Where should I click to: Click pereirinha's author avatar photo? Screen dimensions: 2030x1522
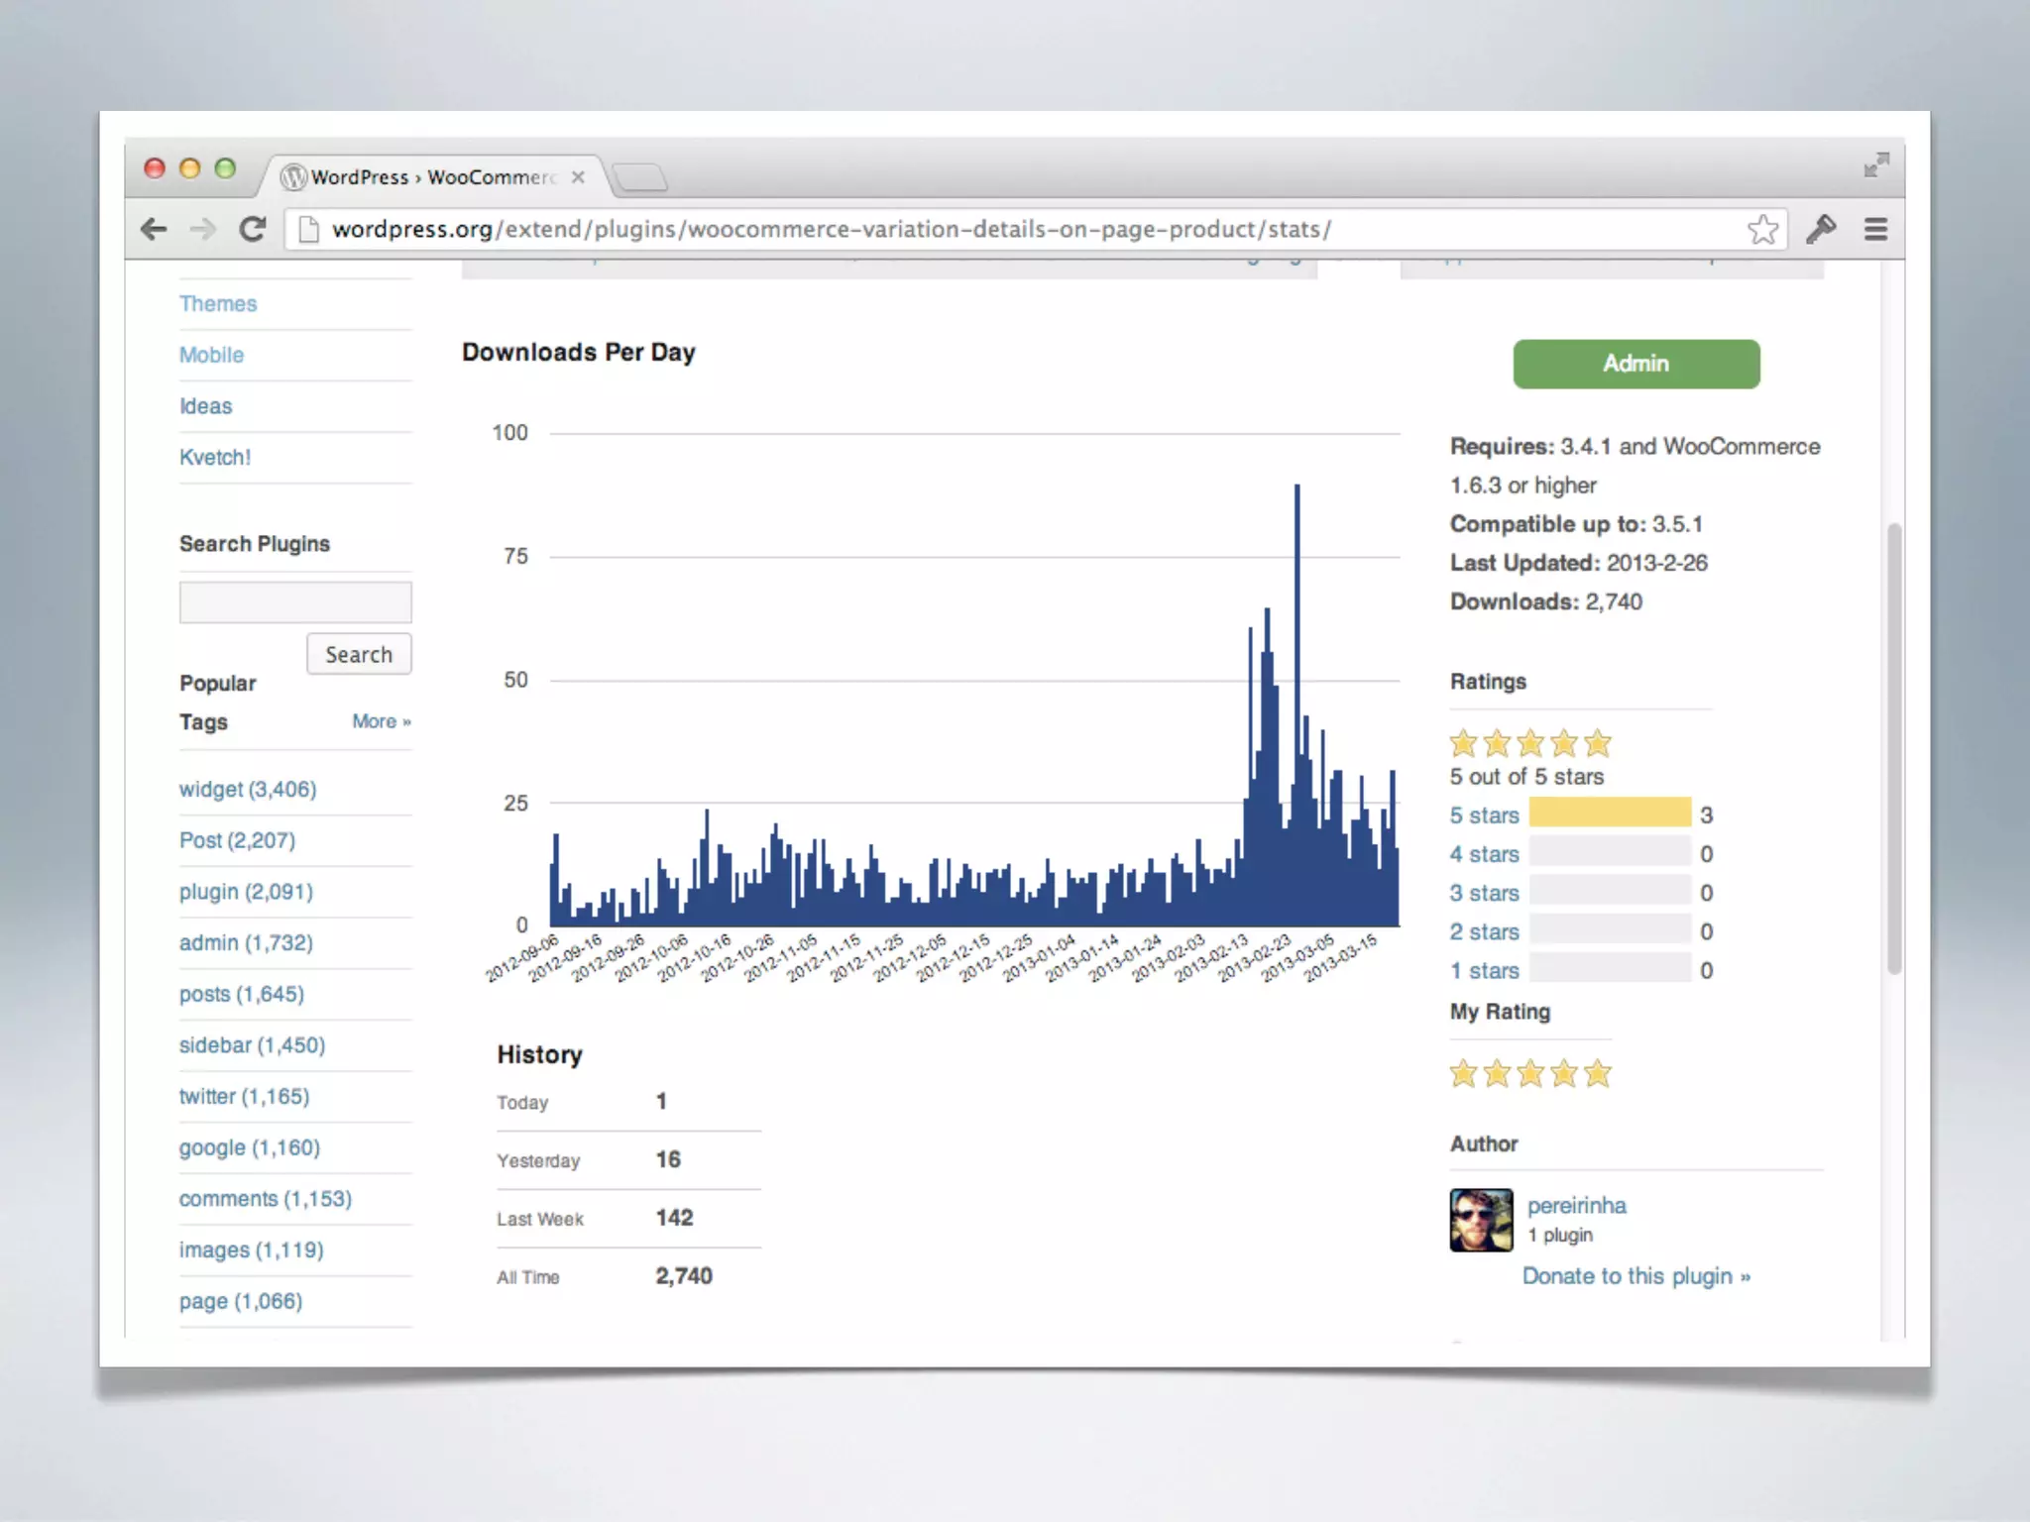(x=1481, y=1220)
